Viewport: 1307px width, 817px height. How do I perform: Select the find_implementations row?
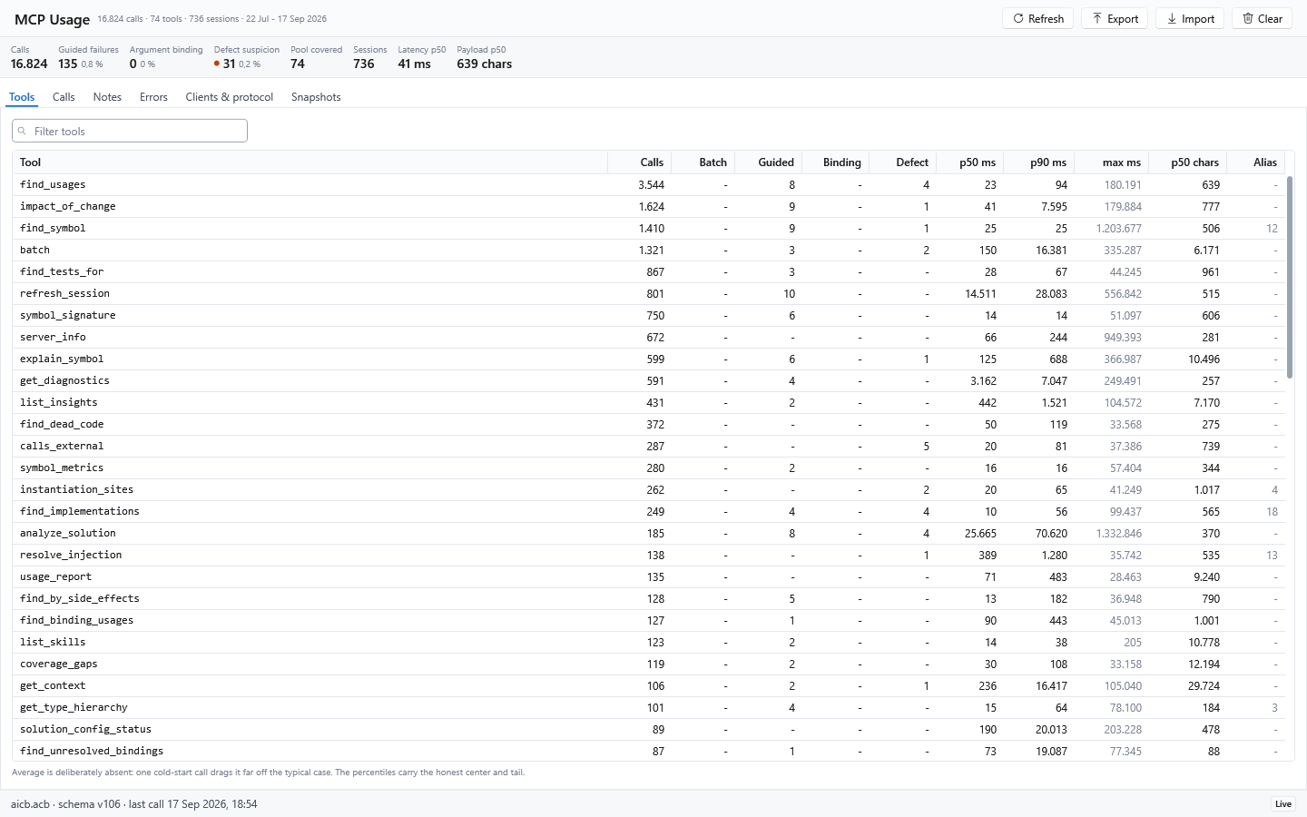[x=649, y=511]
